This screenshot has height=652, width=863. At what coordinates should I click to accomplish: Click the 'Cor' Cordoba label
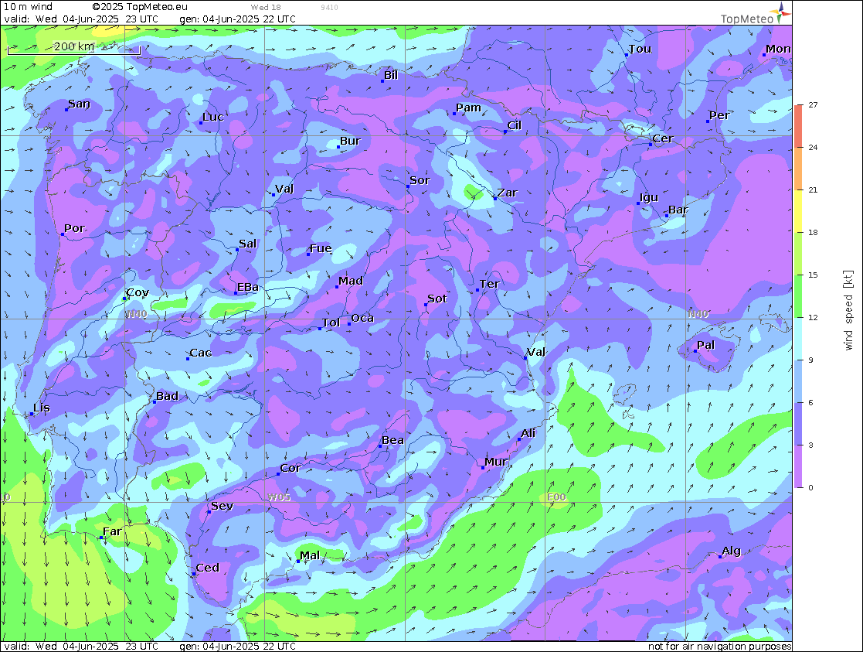[290, 468]
